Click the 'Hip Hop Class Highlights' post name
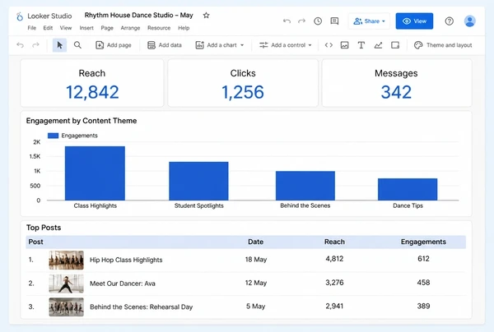Screen dimensions: 494x332 tap(126, 260)
